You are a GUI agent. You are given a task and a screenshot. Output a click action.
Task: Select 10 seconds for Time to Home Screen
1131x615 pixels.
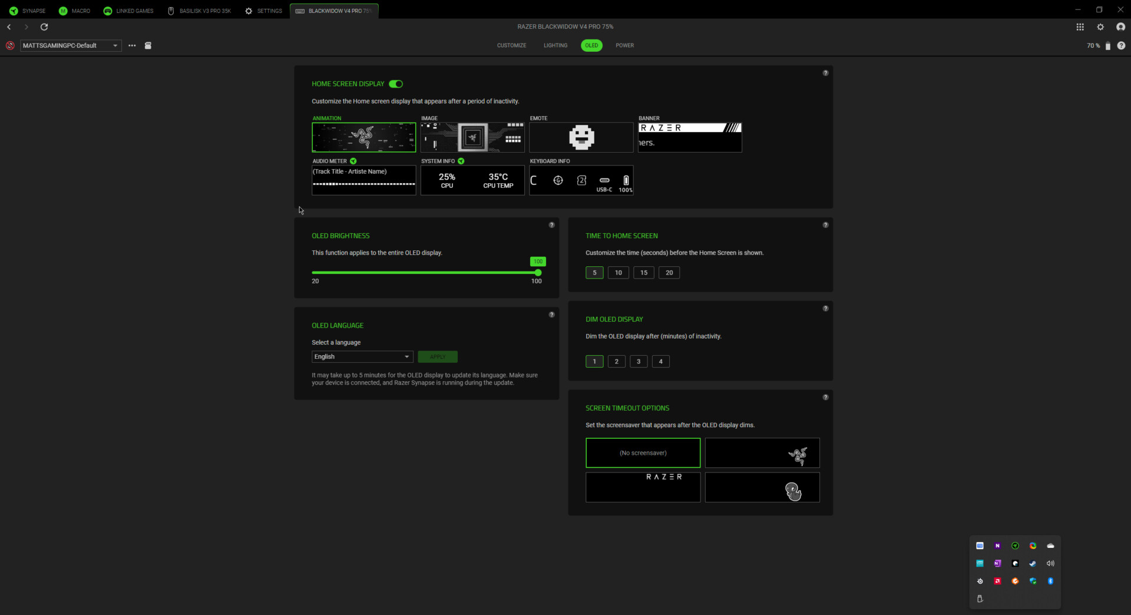coord(618,272)
